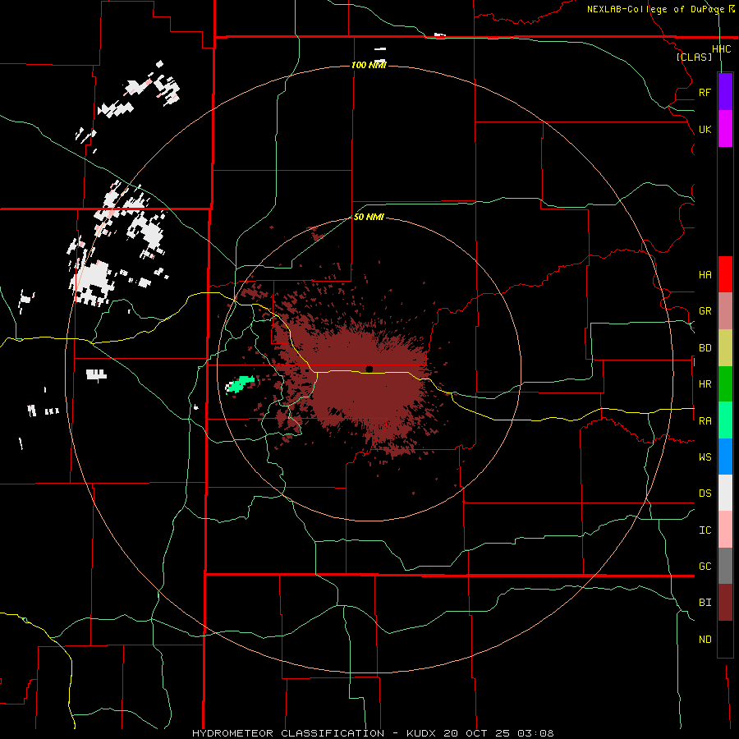
Task: Click the IC pink legend swatch
Action: coord(725,530)
